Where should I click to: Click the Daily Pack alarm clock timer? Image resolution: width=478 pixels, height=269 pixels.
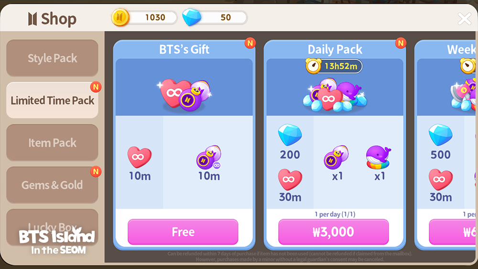tap(334, 66)
